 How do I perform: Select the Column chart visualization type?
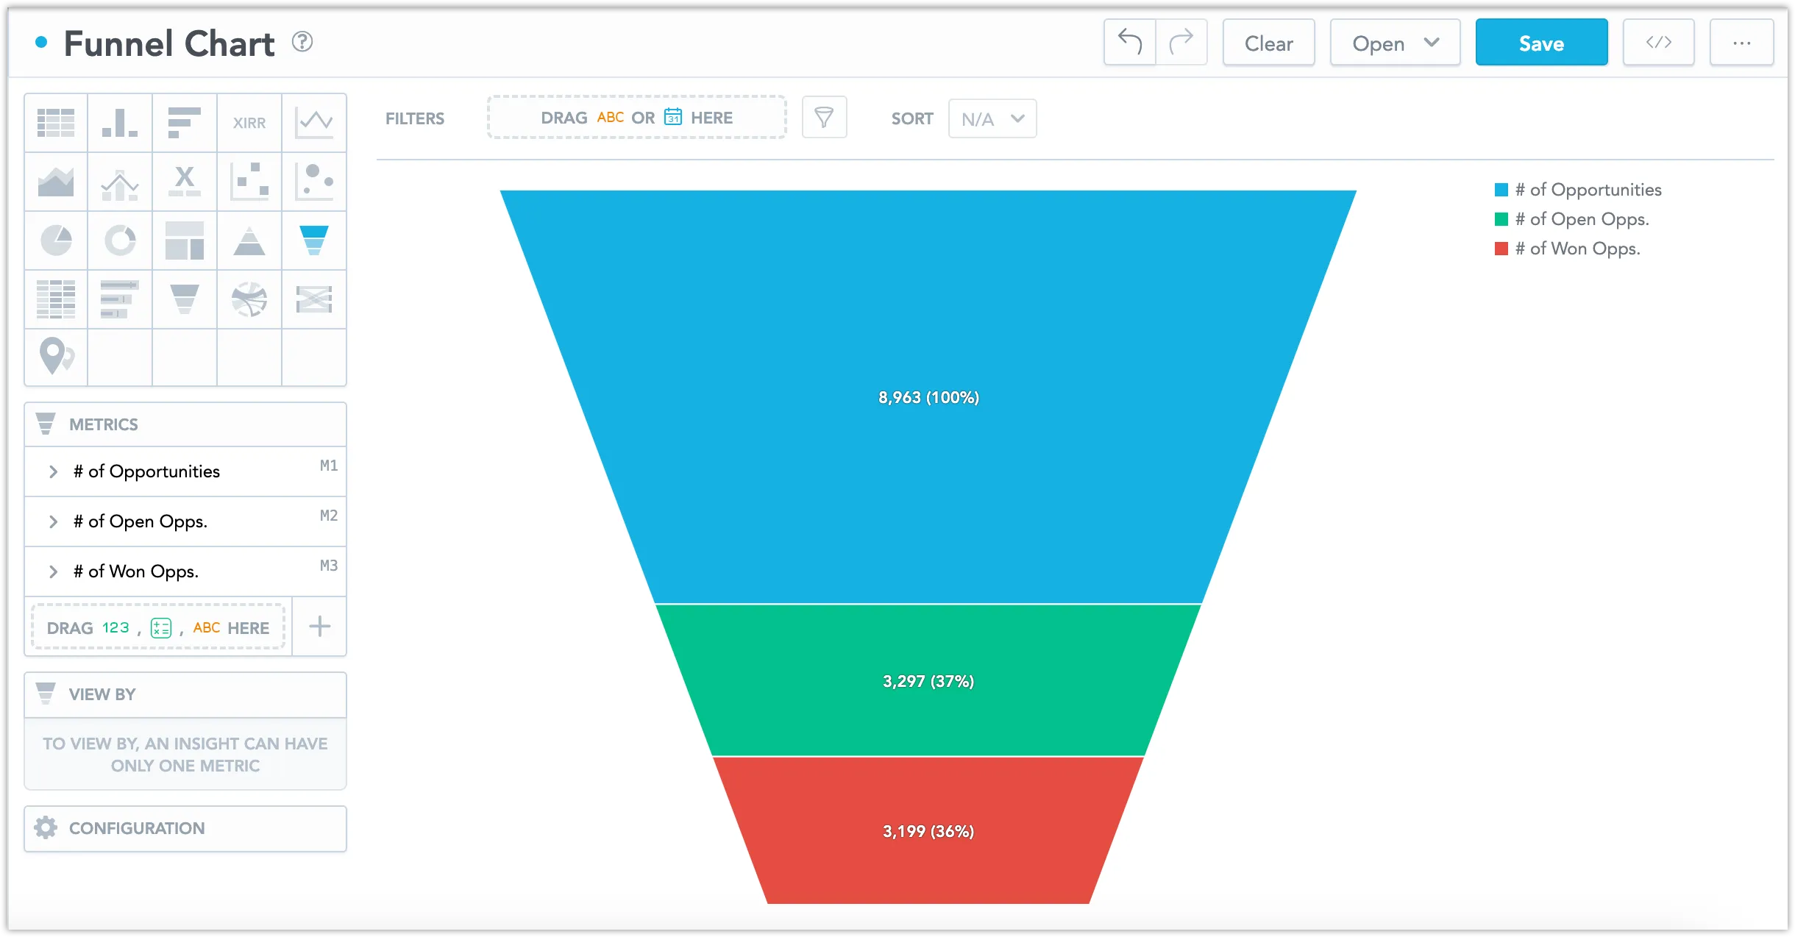tap(120, 122)
